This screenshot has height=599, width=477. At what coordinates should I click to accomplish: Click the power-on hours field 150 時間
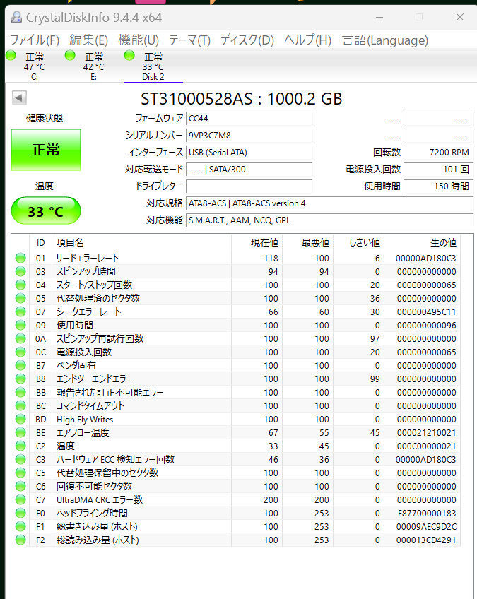click(x=438, y=186)
